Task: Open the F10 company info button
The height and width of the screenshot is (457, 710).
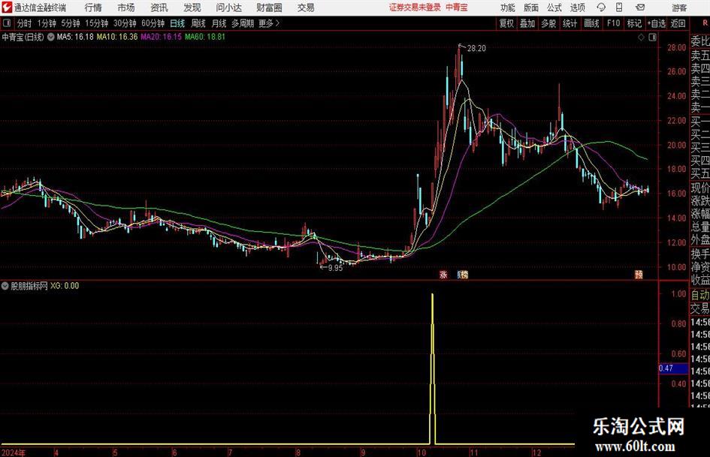Action: 614,23
